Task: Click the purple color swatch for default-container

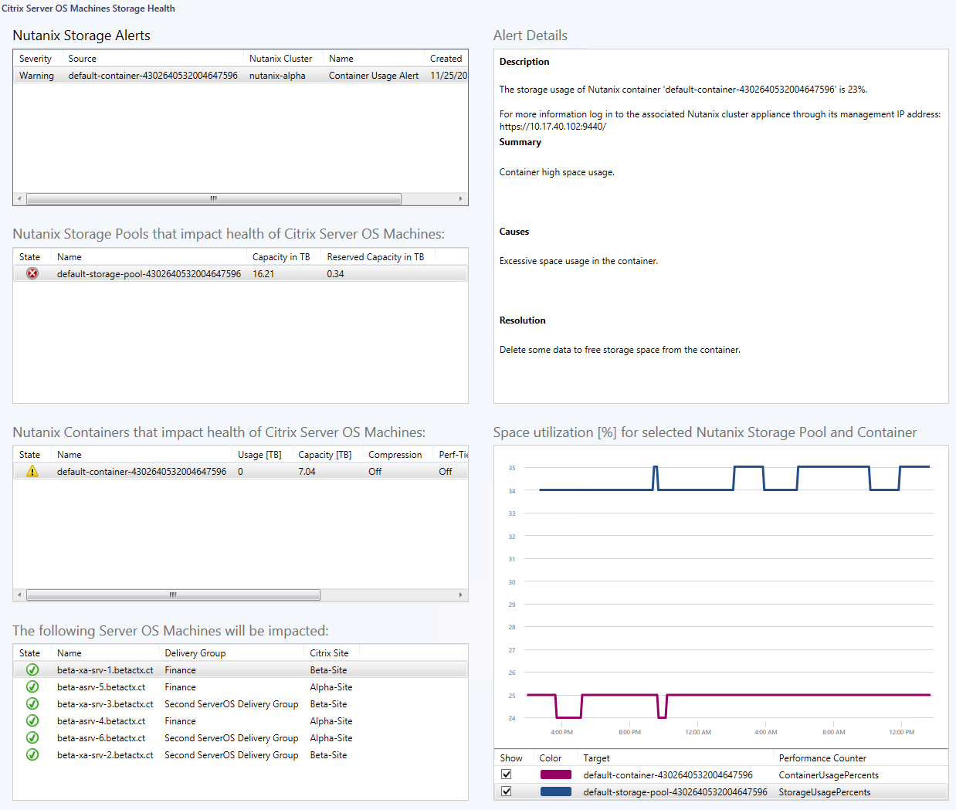Action: pos(556,774)
